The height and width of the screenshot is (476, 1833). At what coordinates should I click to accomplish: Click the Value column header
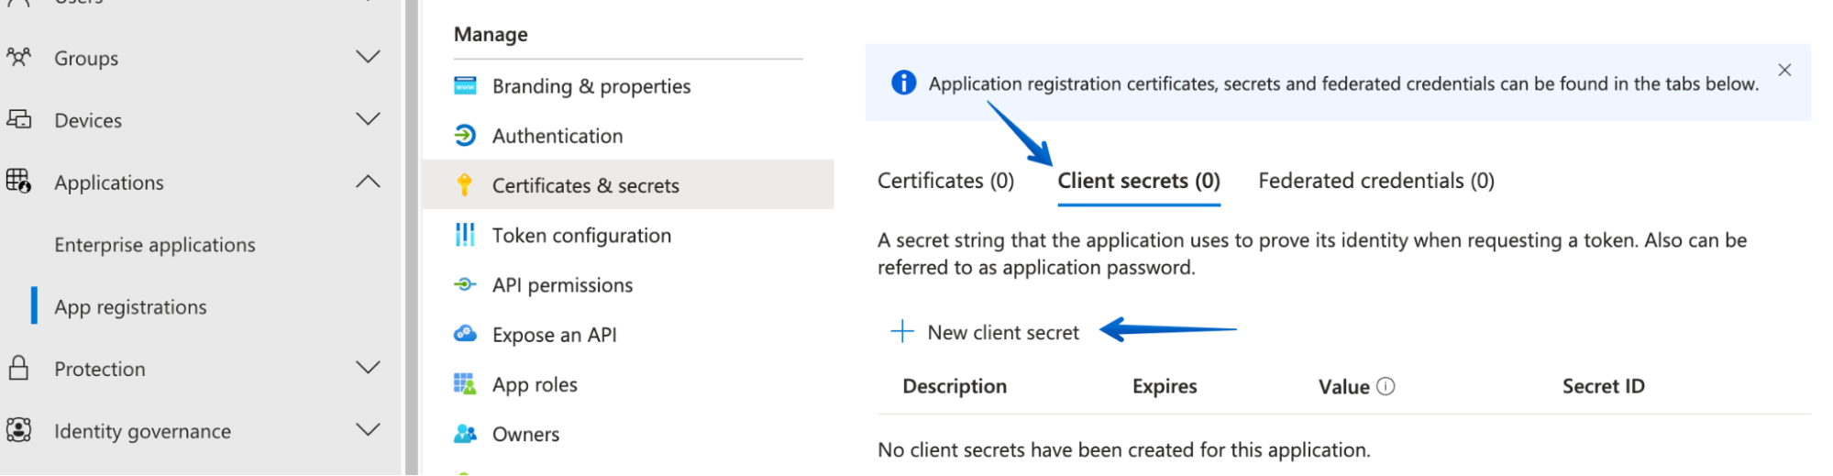[1344, 386]
